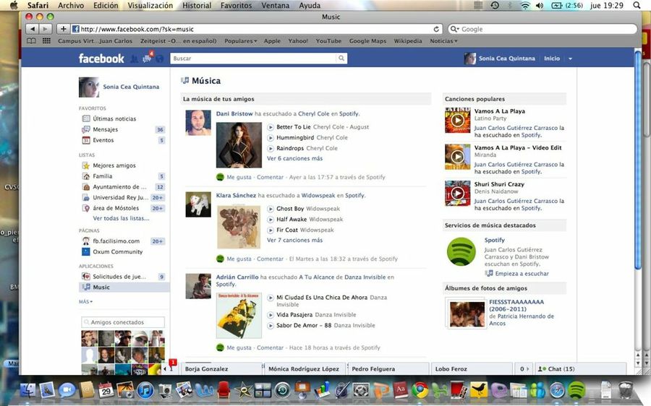This screenshot has height=406, width=651.
Task: Click the Safari Google search field
Action: pos(542,29)
